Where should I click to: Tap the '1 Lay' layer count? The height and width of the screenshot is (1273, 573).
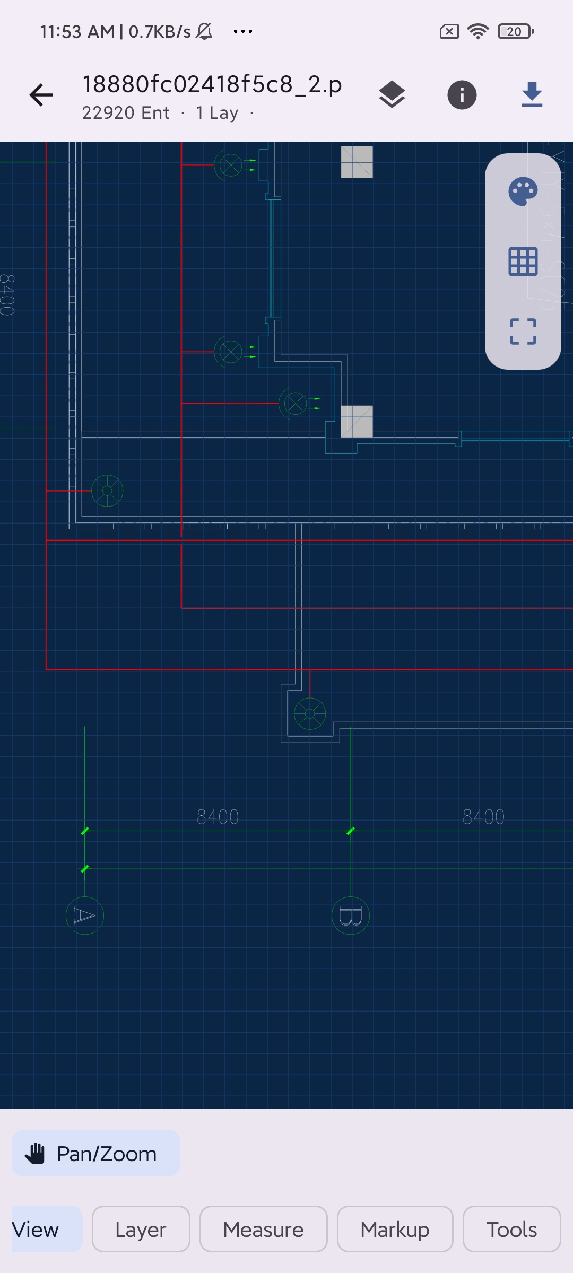coord(218,113)
